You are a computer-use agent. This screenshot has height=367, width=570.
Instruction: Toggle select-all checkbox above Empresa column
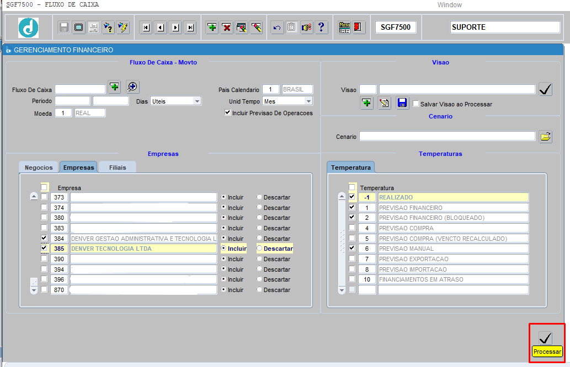(x=44, y=187)
